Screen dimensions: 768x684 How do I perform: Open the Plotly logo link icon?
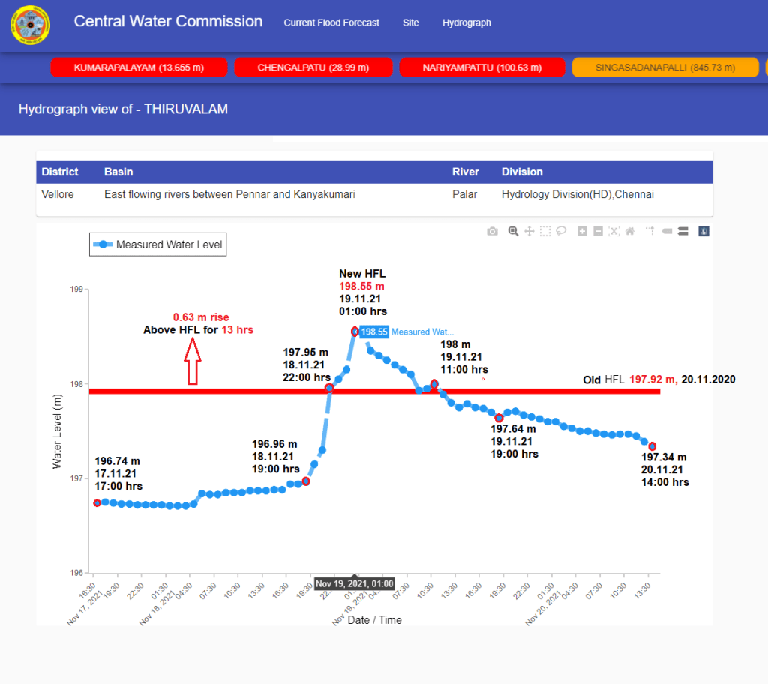[x=703, y=231]
